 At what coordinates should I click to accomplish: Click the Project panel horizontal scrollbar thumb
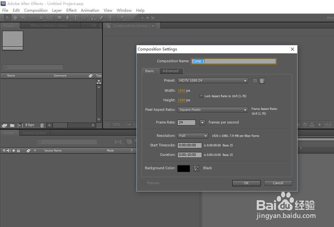click(60, 125)
